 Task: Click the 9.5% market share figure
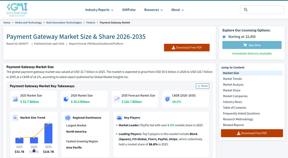171,125
